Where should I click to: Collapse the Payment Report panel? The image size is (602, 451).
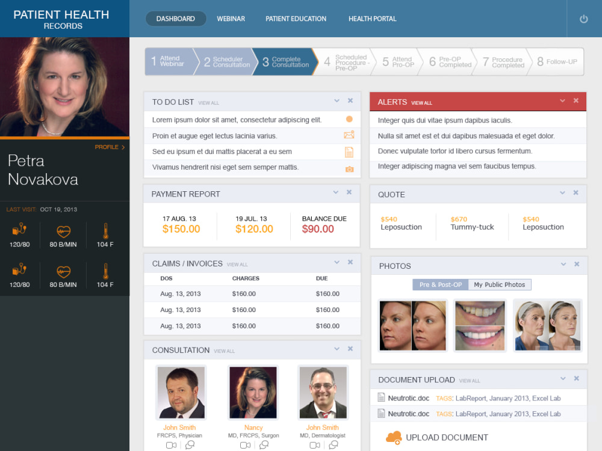pyautogui.click(x=335, y=192)
